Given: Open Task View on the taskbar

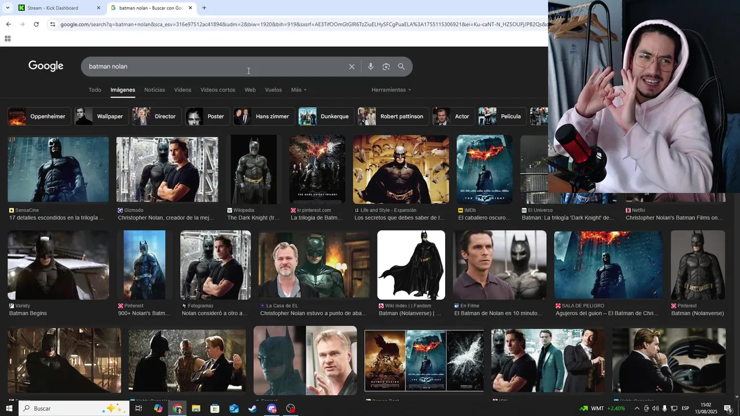Looking at the screenshot, I should point(139,408).
